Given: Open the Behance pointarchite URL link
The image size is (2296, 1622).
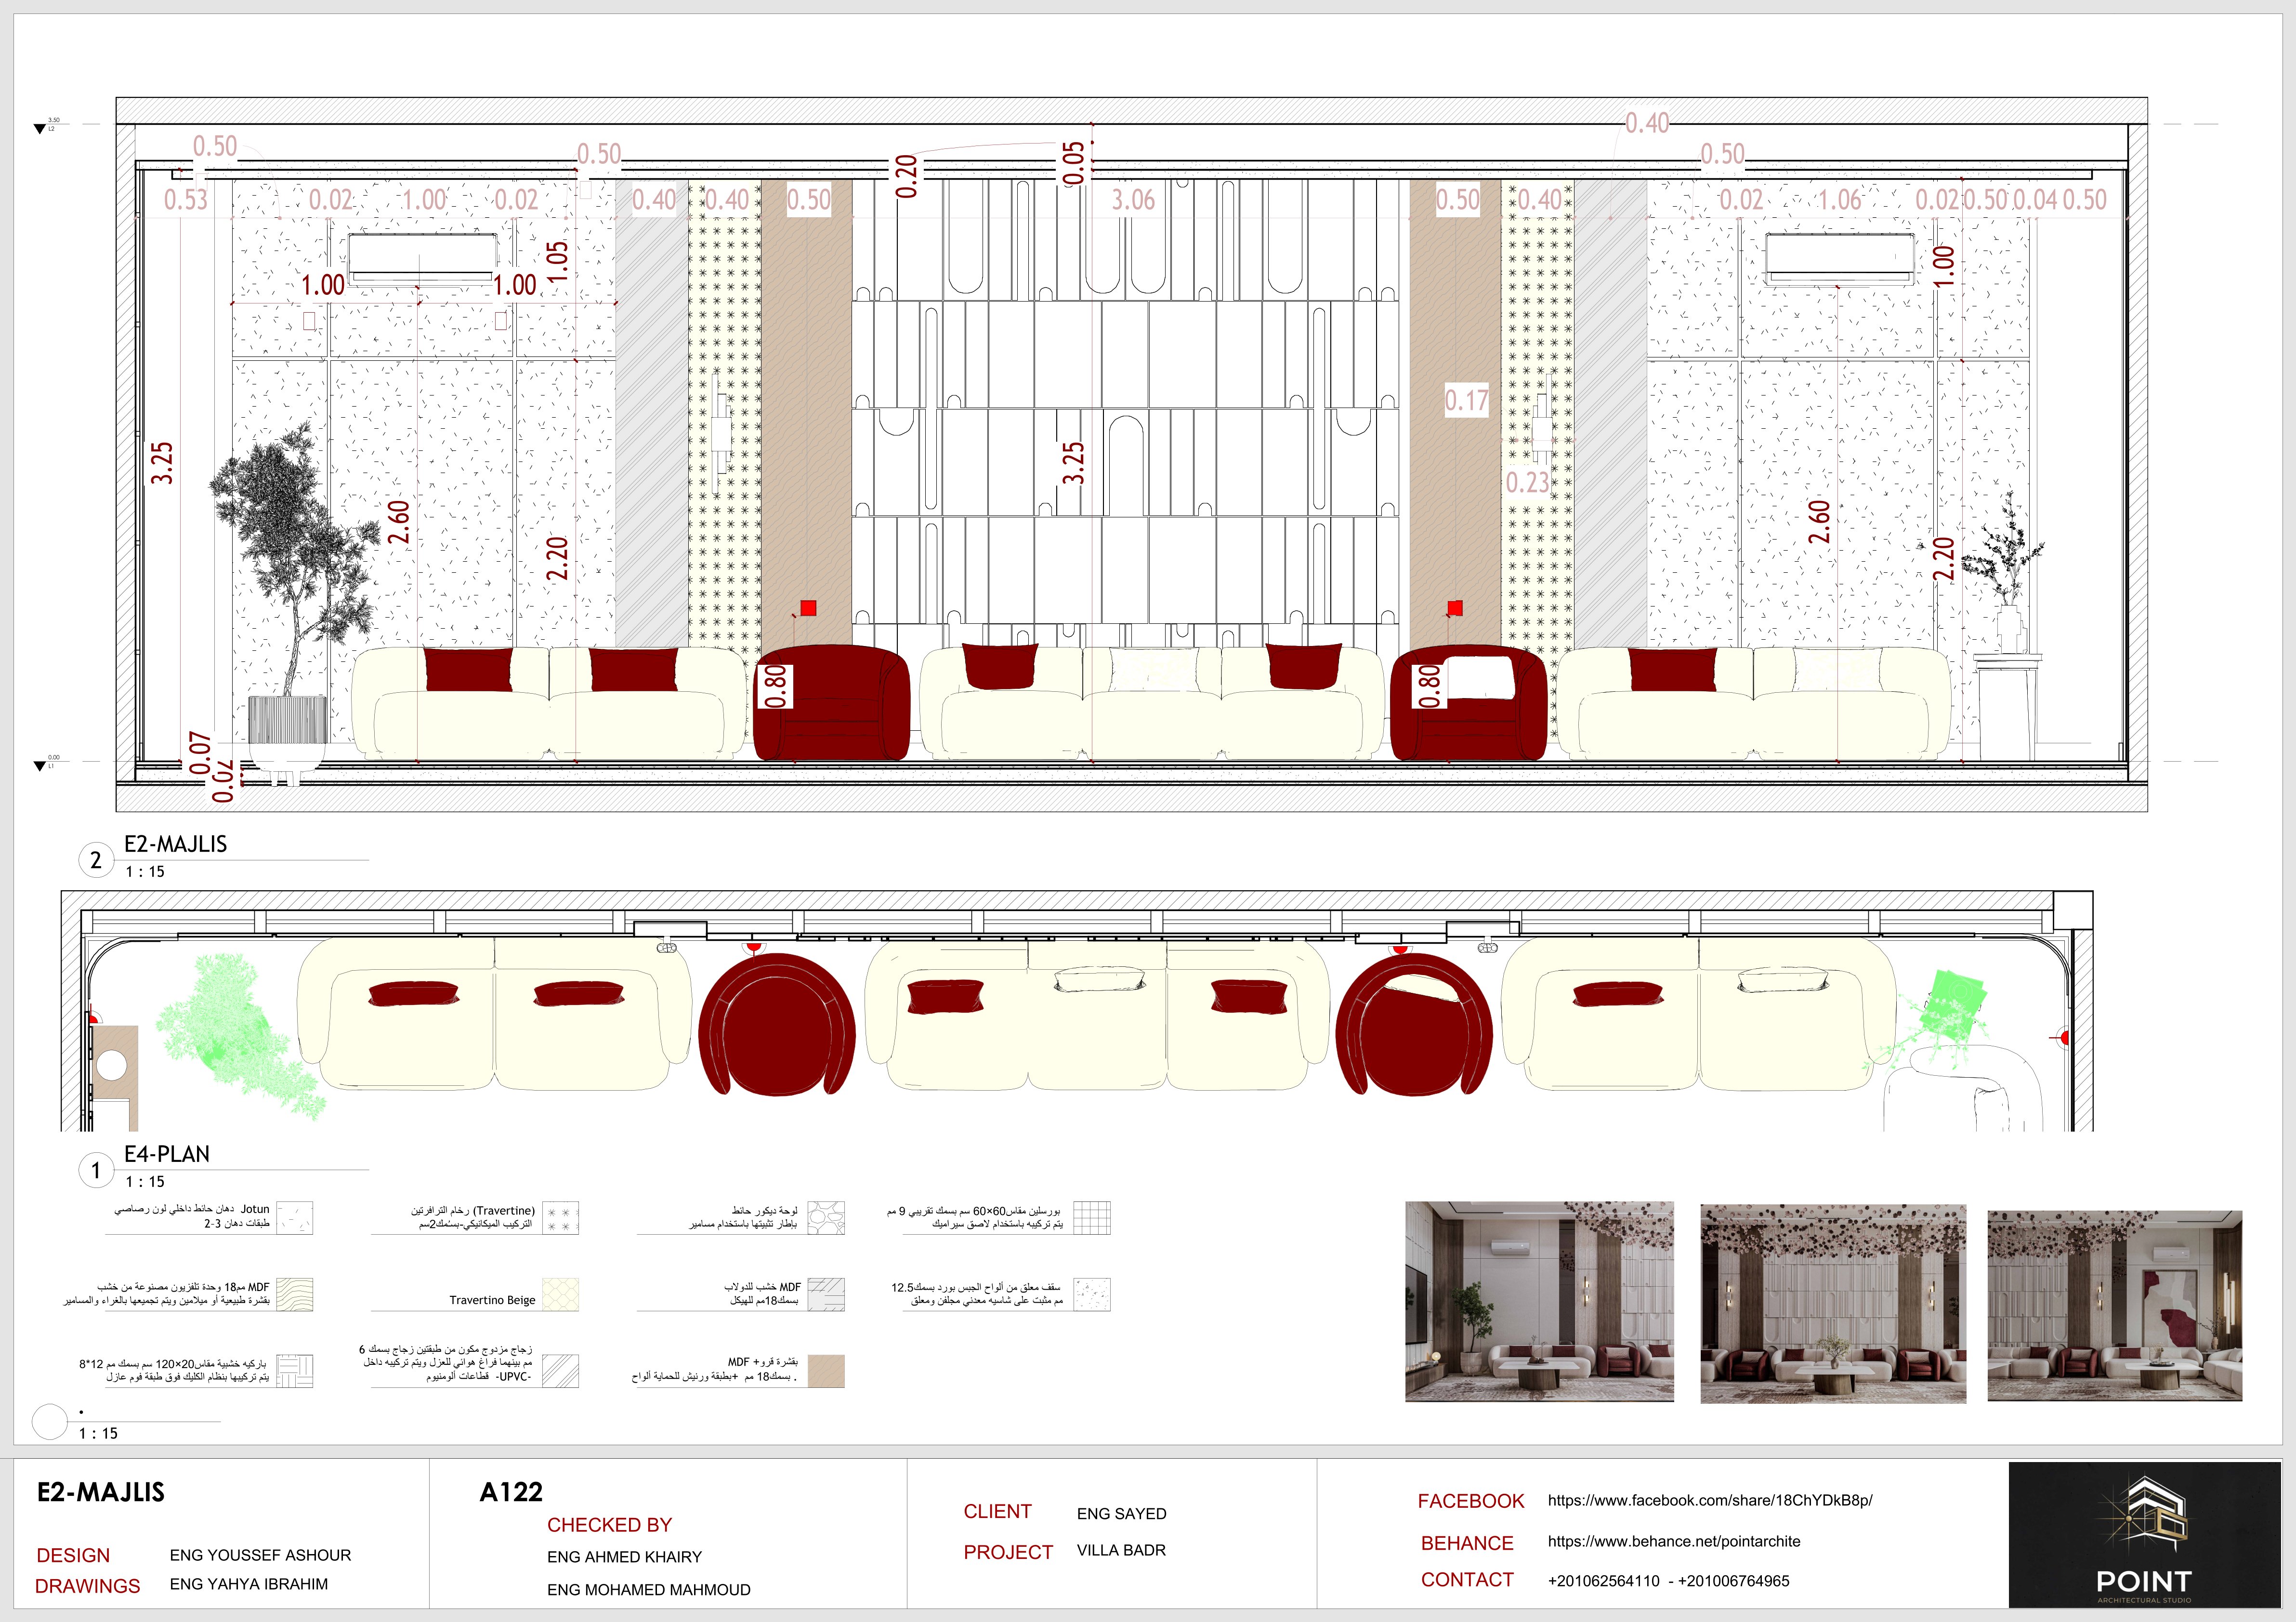Looking at the screenshot, I should (1673, 1541).
